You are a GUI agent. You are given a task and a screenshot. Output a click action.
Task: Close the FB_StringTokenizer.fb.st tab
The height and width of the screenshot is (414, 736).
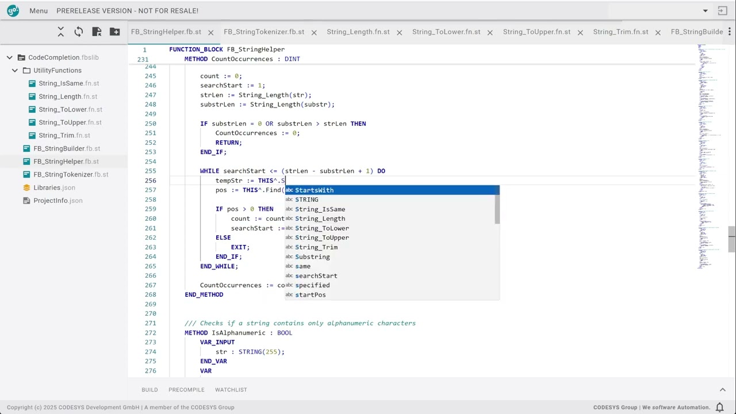coord(314,32)
